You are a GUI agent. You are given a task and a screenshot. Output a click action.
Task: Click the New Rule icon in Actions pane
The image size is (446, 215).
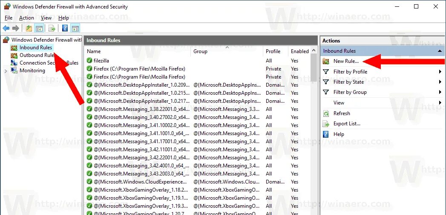(x=326, y=61)
